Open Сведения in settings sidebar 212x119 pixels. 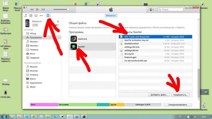click(34, 58)
